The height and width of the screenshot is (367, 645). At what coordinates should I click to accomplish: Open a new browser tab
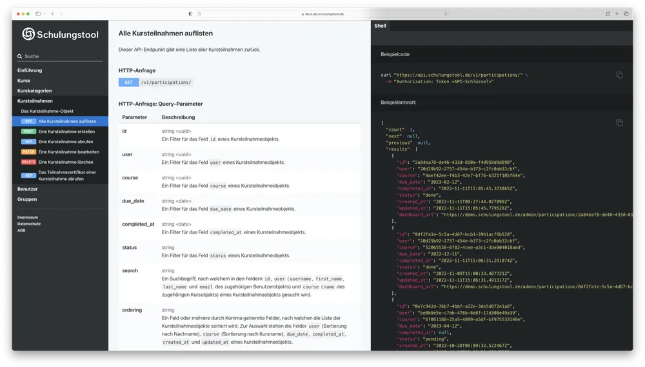point(617,14)
